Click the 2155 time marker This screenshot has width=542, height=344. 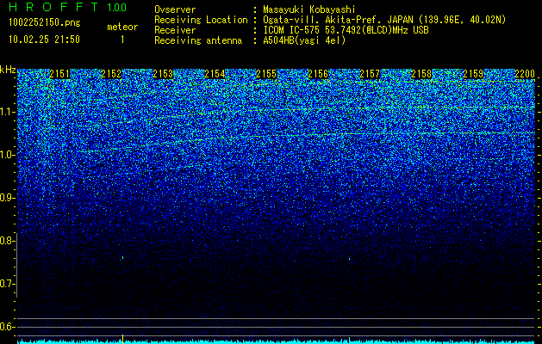point(266,74)
